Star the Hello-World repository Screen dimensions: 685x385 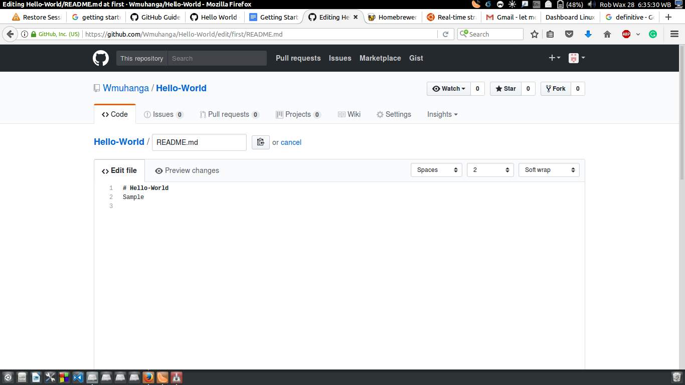coord(504,88)
